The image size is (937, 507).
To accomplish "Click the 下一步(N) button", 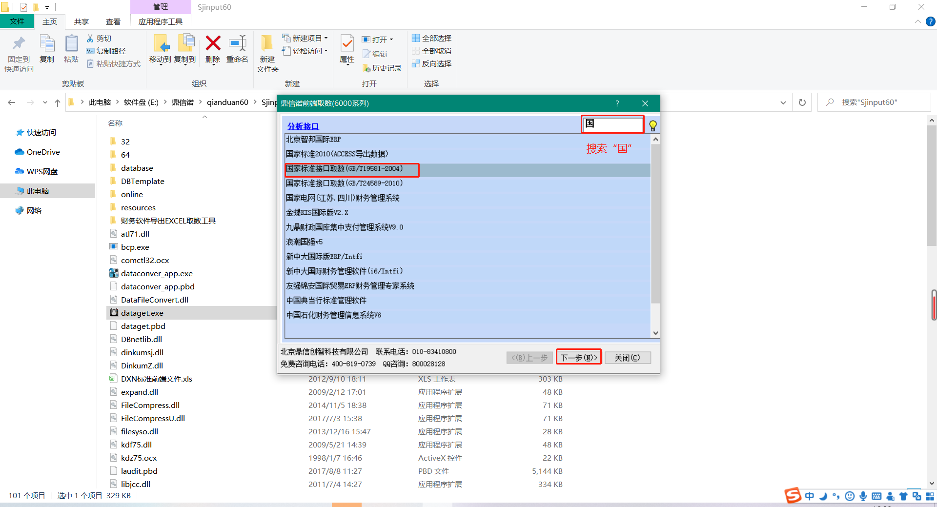I will [579, 358].
